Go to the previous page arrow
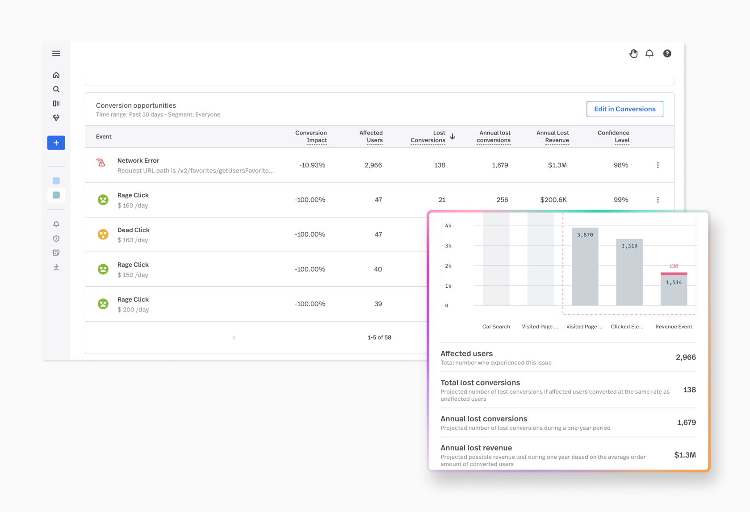This screenshot has height=512, width=750. pyautogui.click(x=234, y=338)
